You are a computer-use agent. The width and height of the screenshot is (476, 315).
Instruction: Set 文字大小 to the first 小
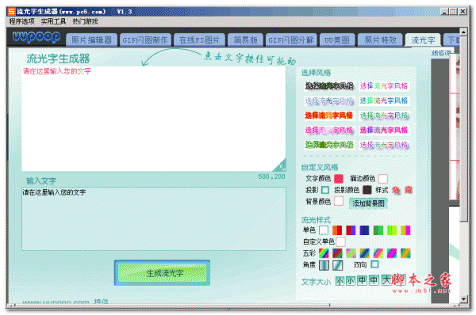(340, 281)
